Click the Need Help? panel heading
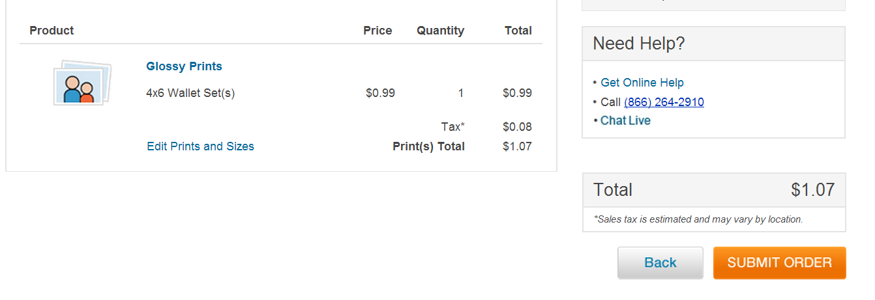Image resolution: width=875 pixels, height=300 pixels. tap(639, 44)
